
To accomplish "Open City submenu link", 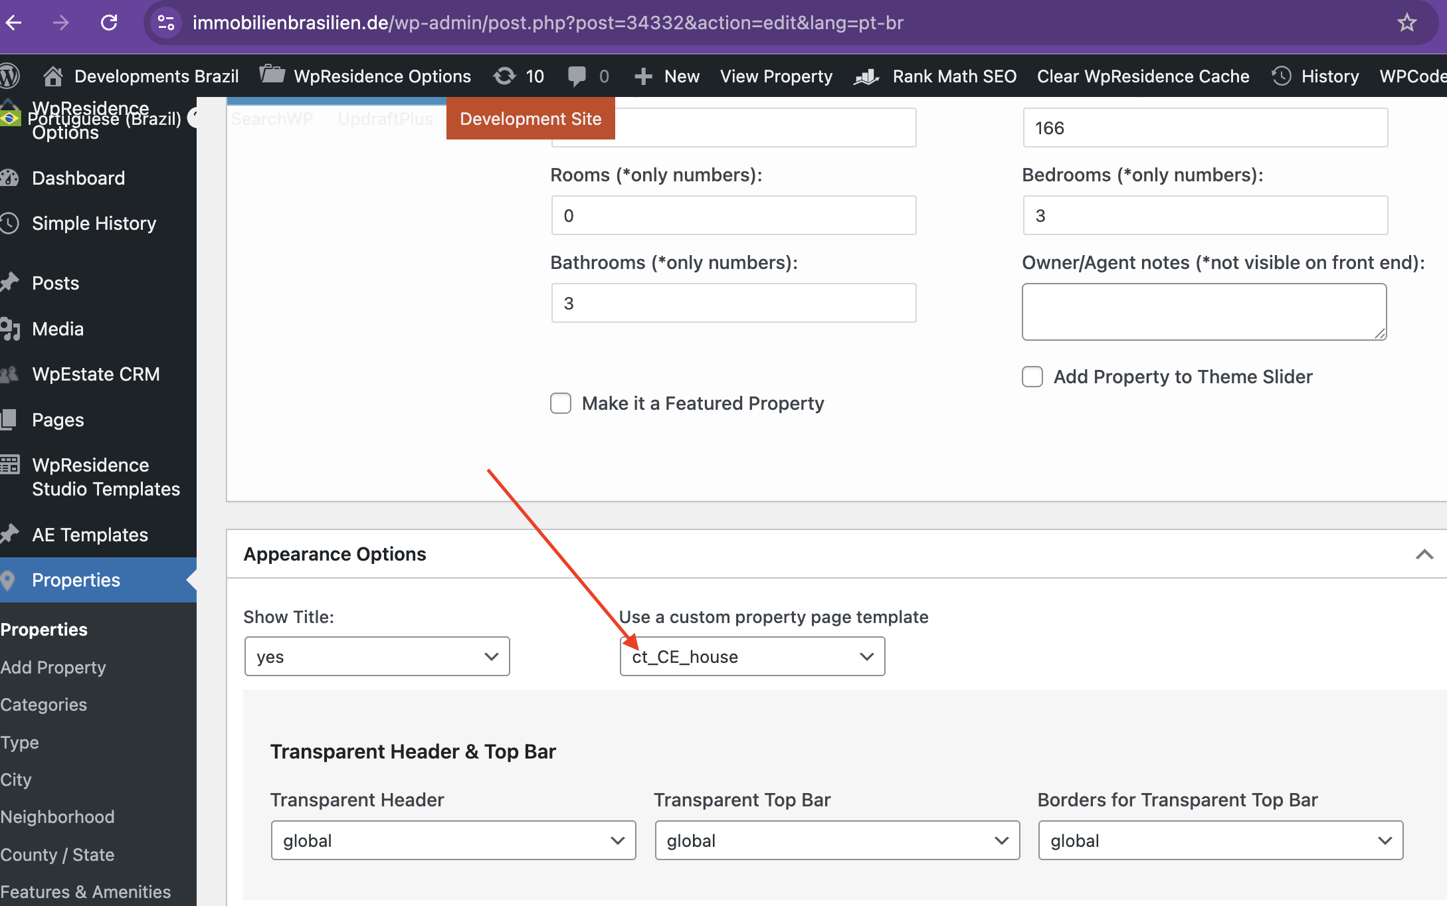I will (x=16, y=780).
